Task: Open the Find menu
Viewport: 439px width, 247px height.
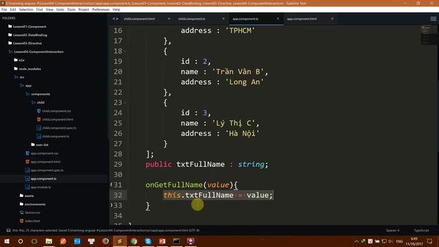Action: 39,10
